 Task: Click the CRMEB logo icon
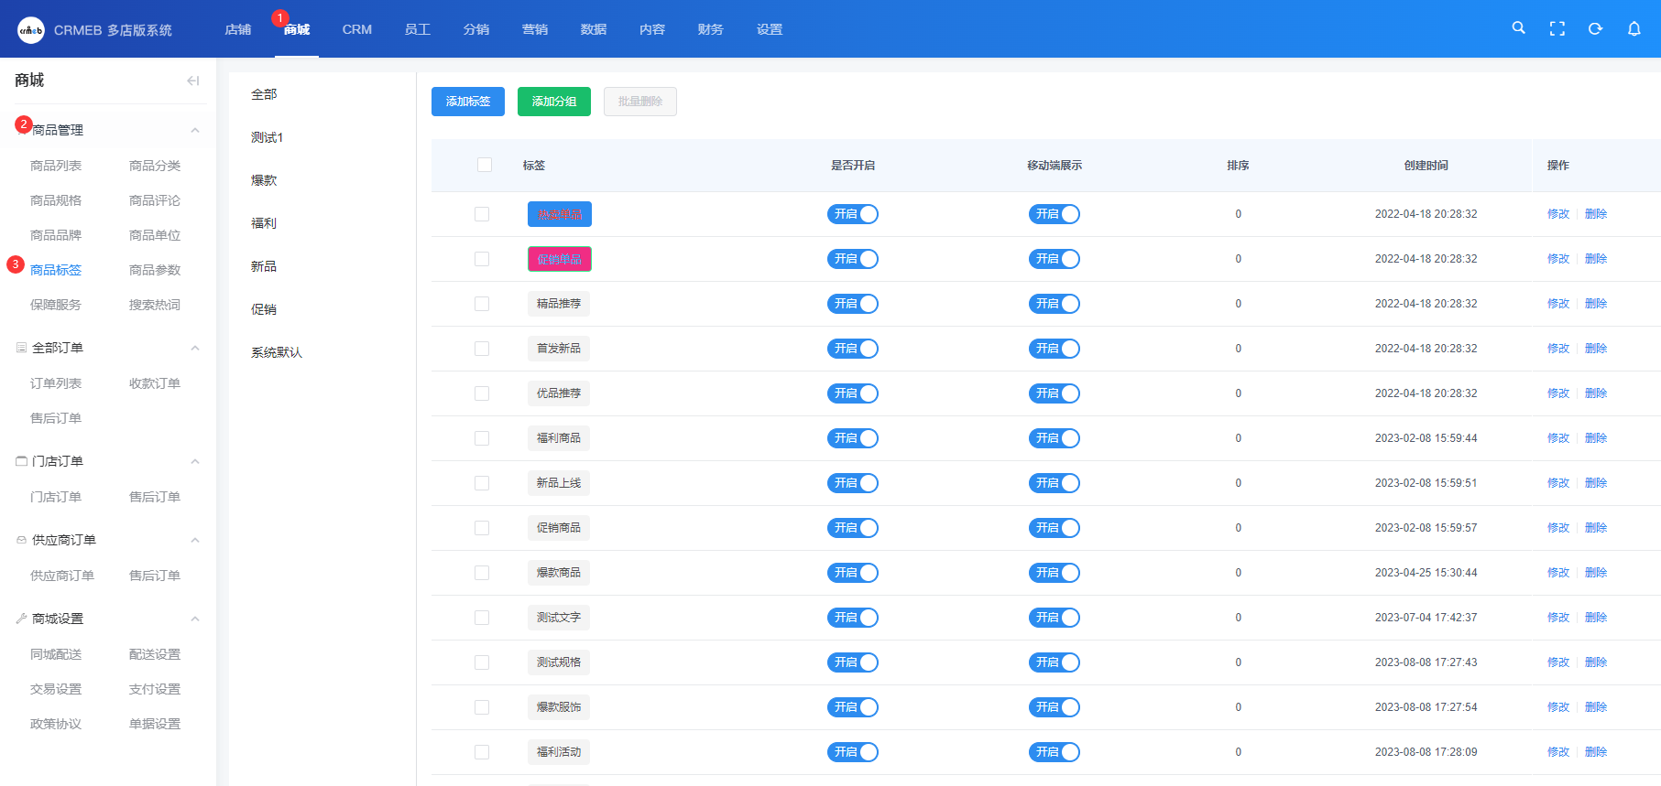click(x=31, y=30)
